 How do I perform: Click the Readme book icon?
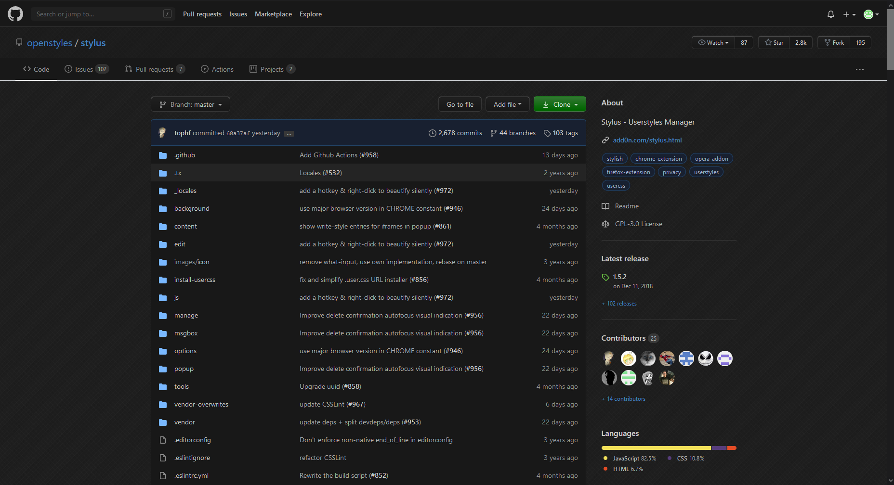tap(605, 206)
